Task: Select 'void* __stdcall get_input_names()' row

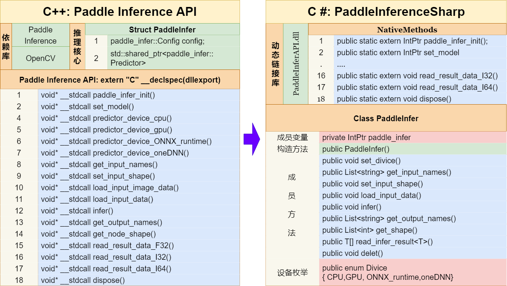Action: (x=139, y=164)
